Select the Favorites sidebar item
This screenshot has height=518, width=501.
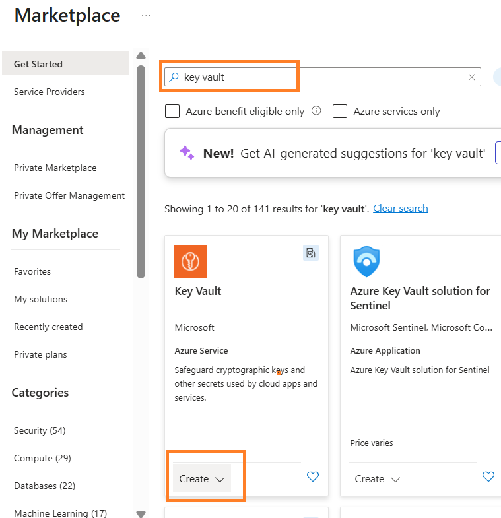click(32, 271)
